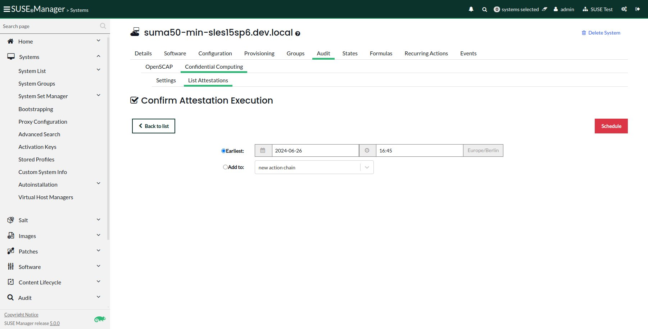Open preferences gears icon in header
The height and width of the screenshot is (329, 648).
(x=624, y=9)
